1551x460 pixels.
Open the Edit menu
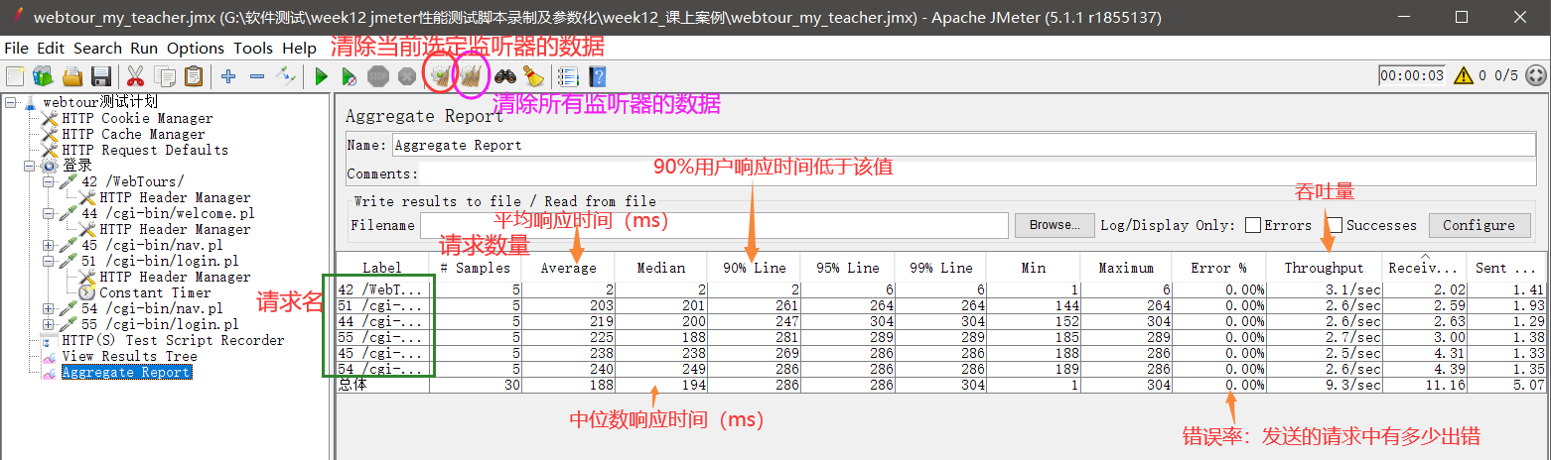click(51, 48)
